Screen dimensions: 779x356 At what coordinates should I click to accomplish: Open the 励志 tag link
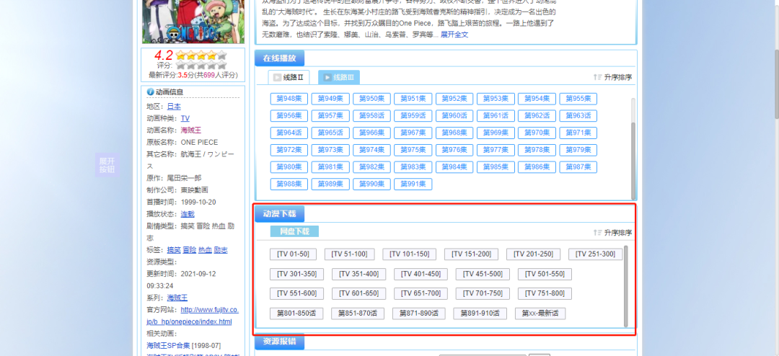point(221,250)
